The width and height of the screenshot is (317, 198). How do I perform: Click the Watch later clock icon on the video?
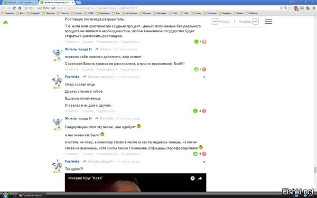pos(192,178)
